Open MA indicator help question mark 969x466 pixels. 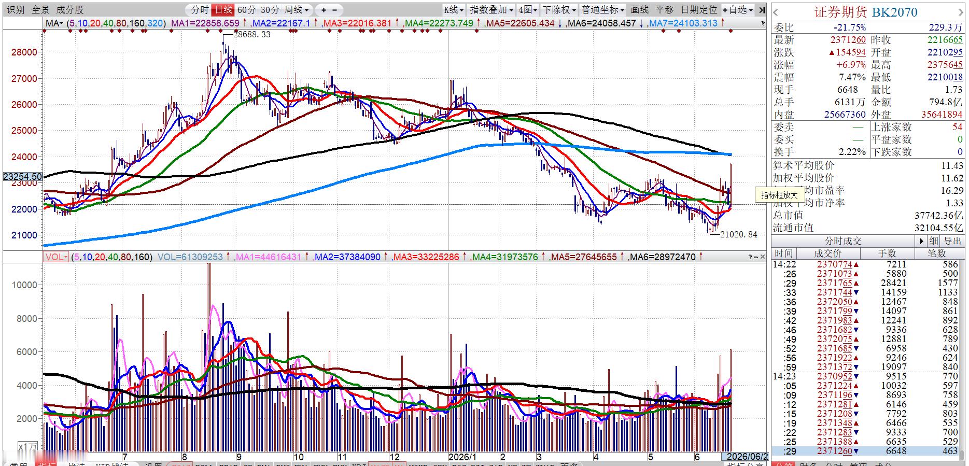click(x=763, y=23)
